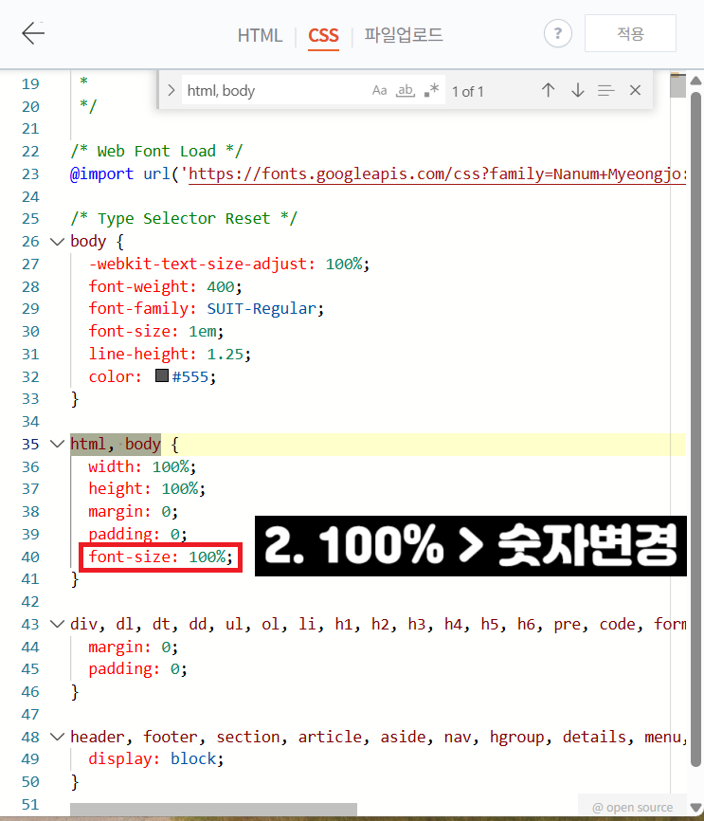Click the padding: 0 line at line 45
704x821 pixels.
[137, 669]
